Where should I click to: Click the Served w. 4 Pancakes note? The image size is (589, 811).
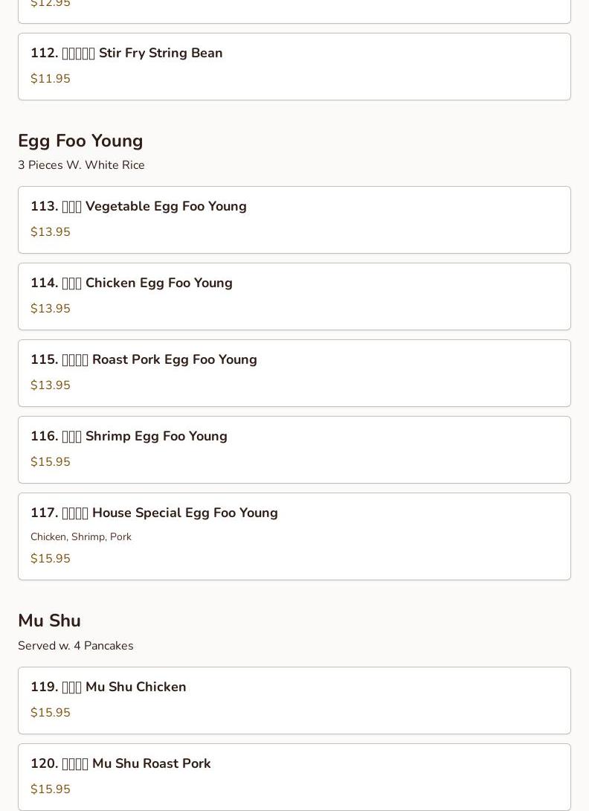[76, 646]
